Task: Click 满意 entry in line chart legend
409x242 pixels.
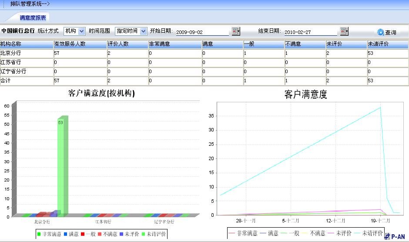Action: 269,233
